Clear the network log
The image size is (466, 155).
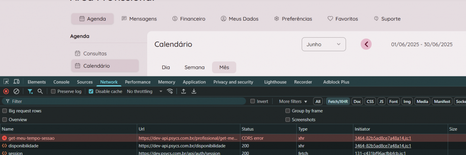click(16, 91)
